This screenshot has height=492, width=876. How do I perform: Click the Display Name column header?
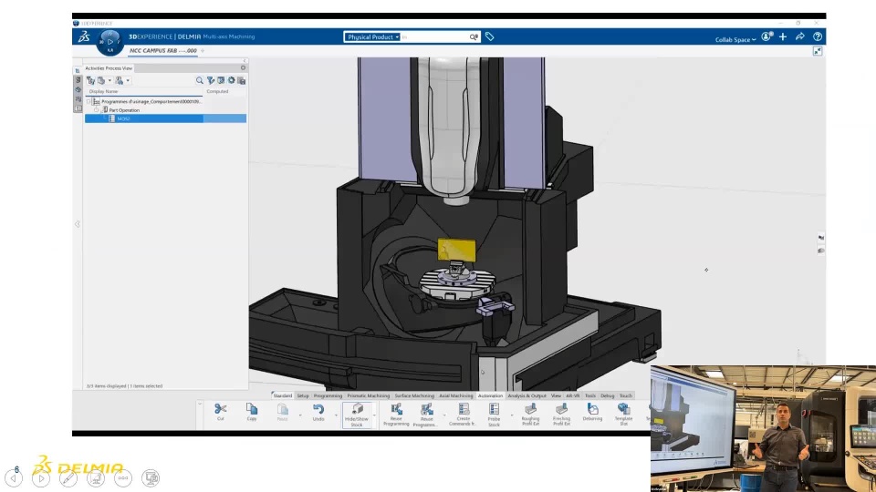coord(103,91)
